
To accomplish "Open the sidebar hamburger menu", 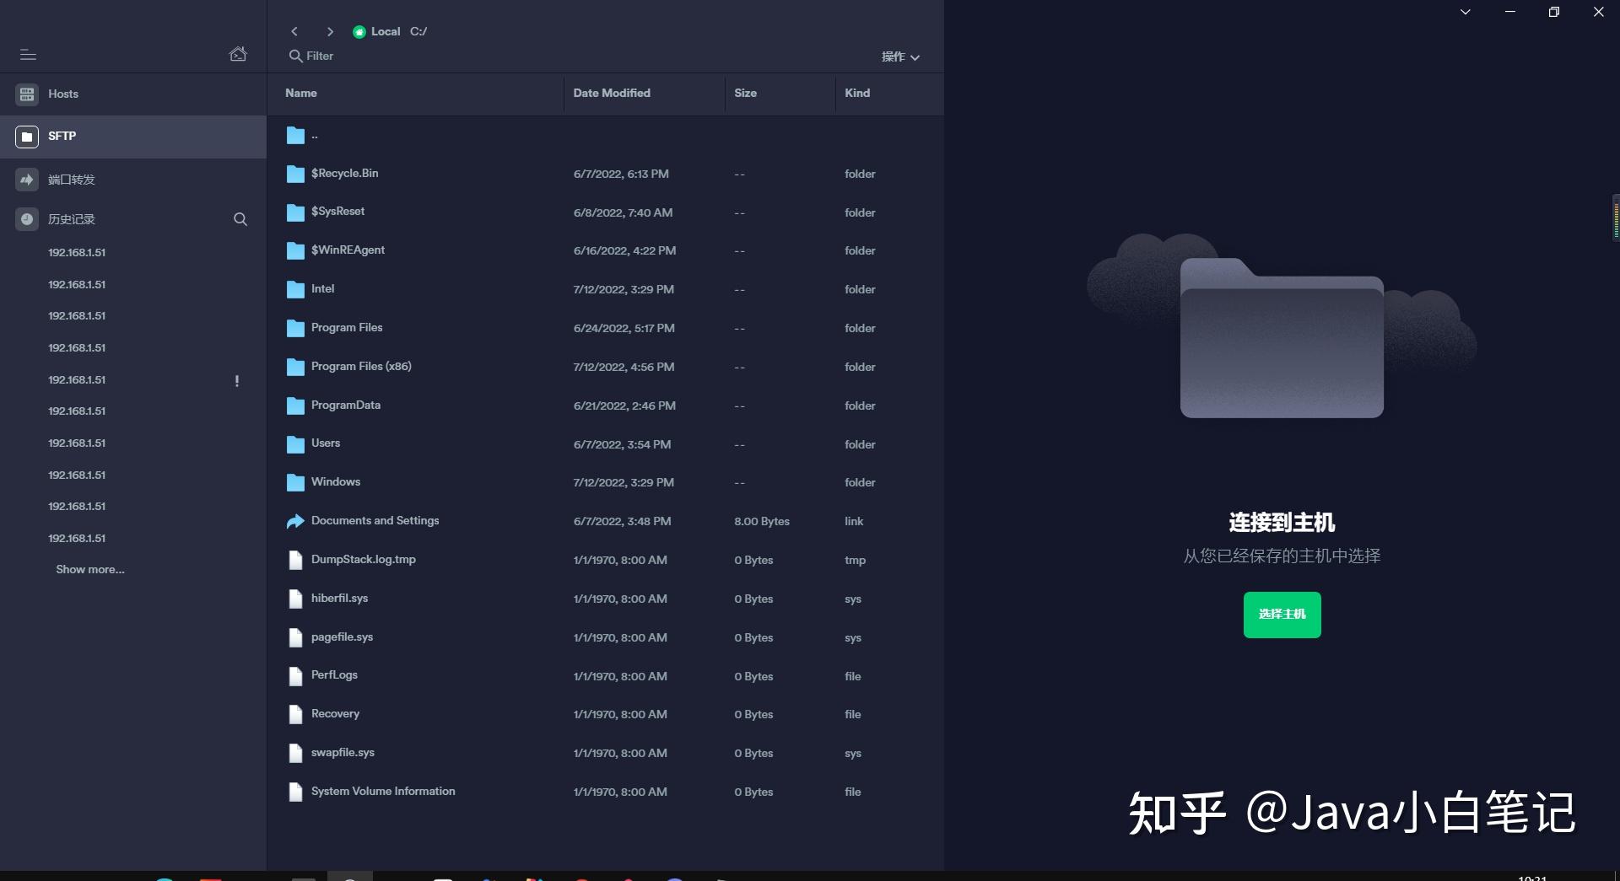I will (28, 55).
